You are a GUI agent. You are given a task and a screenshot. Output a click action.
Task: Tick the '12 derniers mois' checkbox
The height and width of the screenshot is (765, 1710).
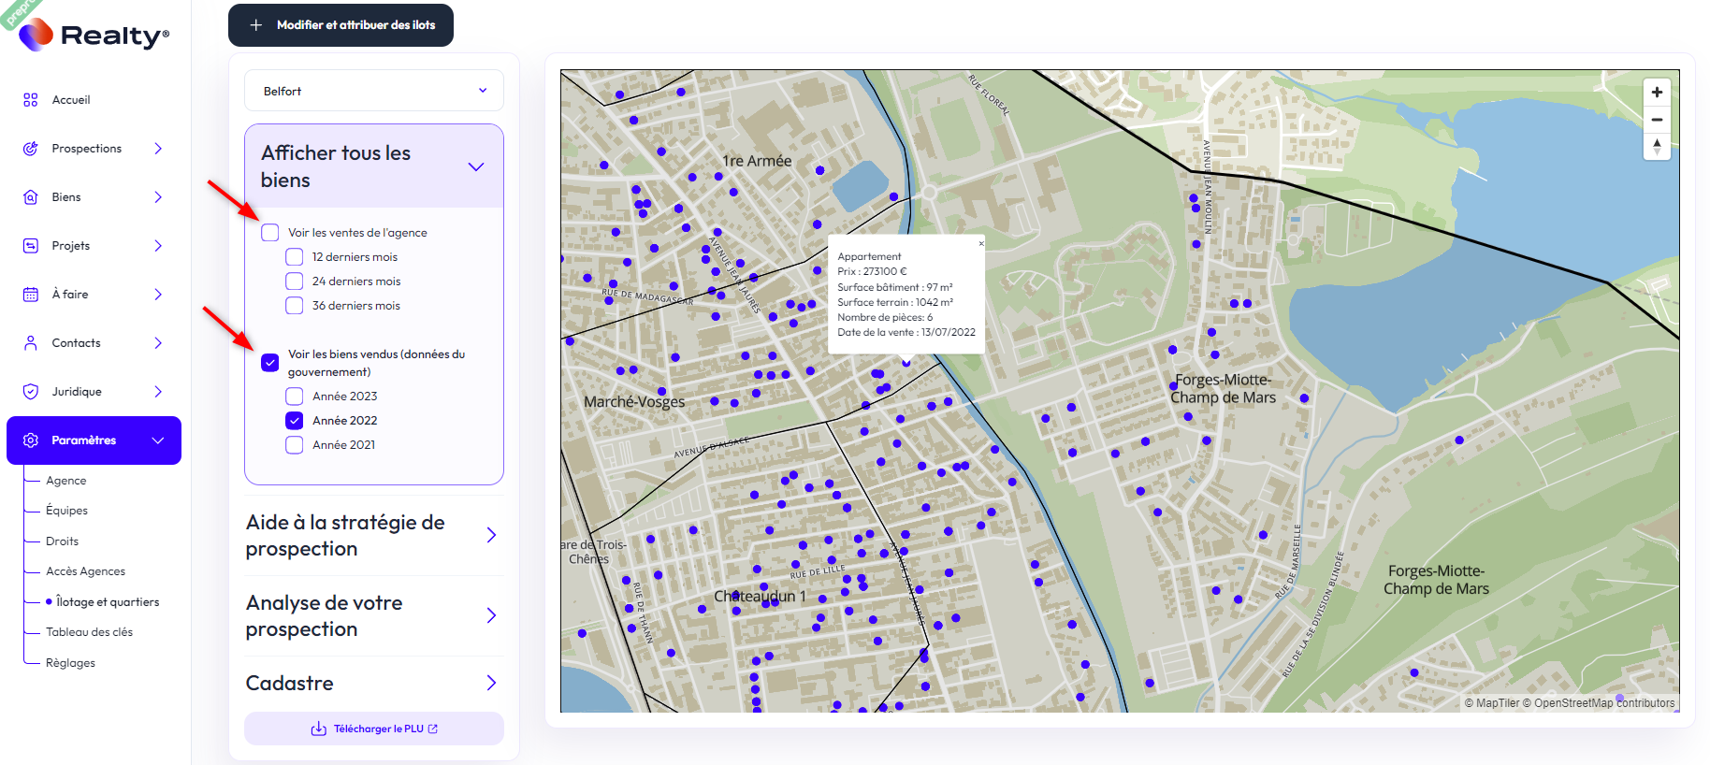295,257
